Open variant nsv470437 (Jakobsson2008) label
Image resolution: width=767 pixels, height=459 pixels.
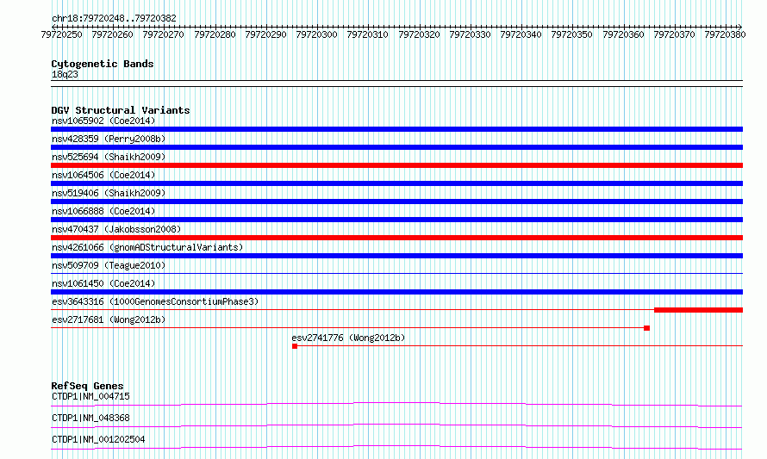click(x=116, y=229)
